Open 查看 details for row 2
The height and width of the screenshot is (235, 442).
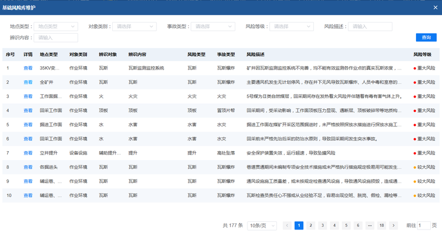click(x=28, y=82)
